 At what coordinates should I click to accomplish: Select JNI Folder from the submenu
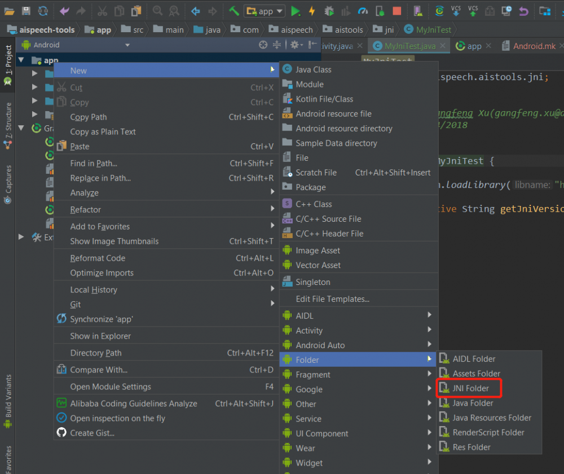tap(472, 388)
